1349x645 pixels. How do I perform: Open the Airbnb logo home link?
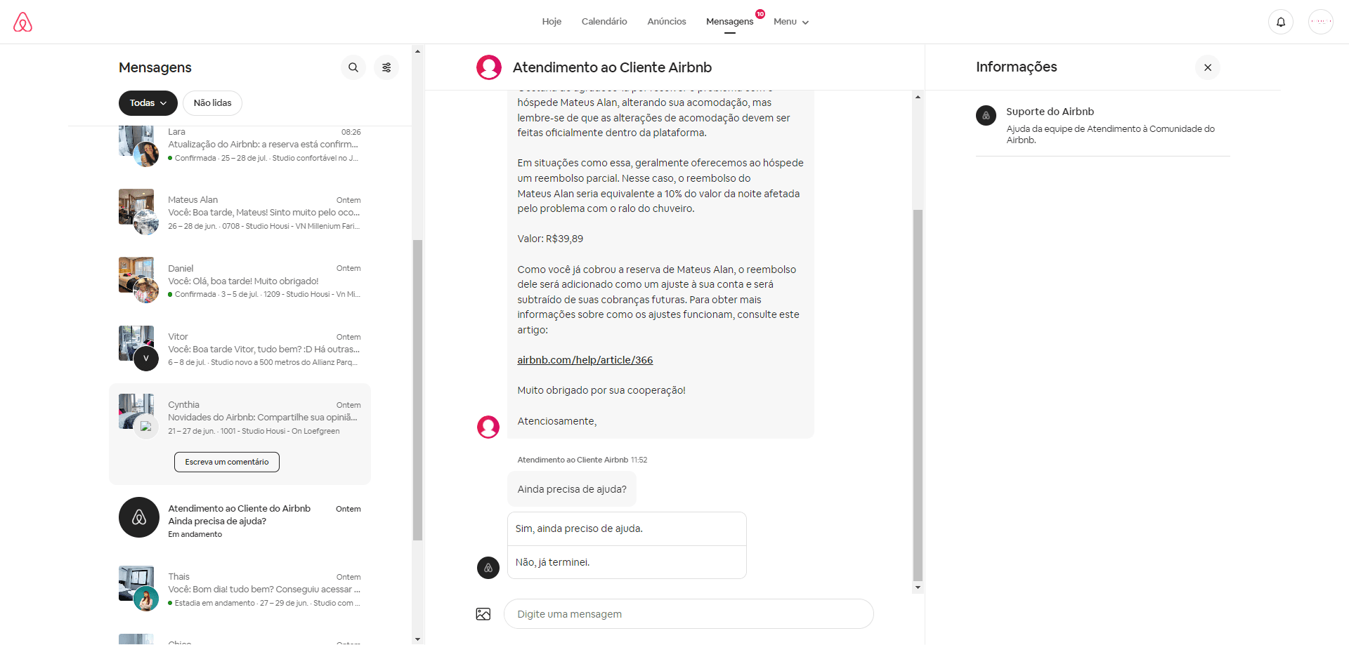[22, 22]
